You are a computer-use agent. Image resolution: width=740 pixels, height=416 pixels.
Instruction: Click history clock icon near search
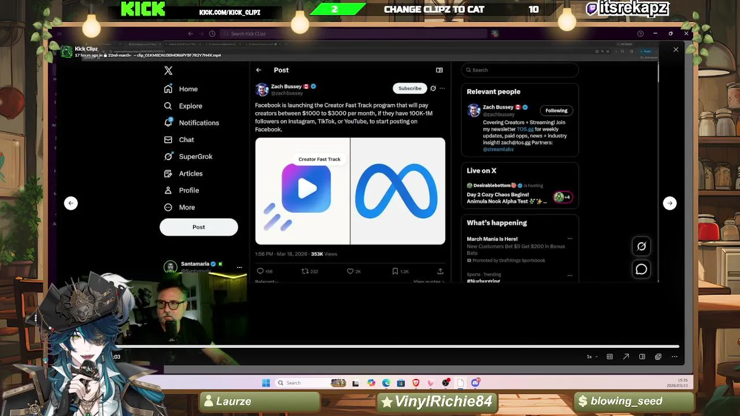click(x=212, y=34)
